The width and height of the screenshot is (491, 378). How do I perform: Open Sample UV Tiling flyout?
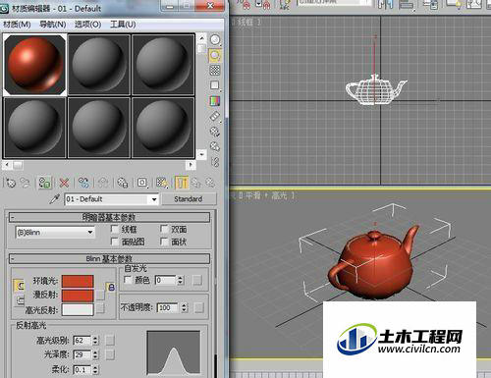point(215,85)
